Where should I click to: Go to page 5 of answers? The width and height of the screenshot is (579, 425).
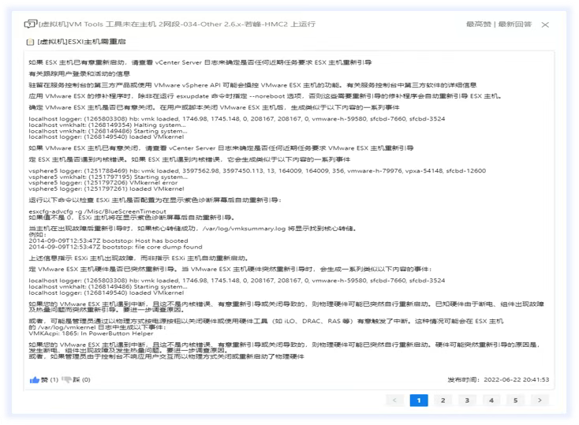(x=516, y=401)
